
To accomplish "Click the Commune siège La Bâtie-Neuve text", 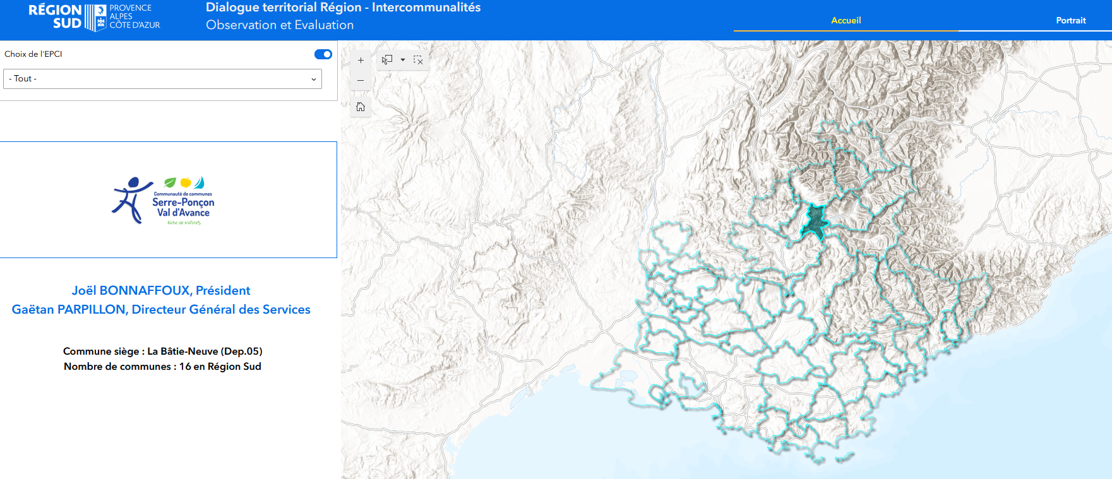I will (x=162, y=352).
